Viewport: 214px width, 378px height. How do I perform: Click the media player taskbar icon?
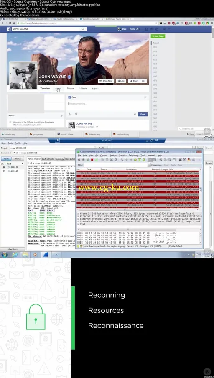[35, 255]
